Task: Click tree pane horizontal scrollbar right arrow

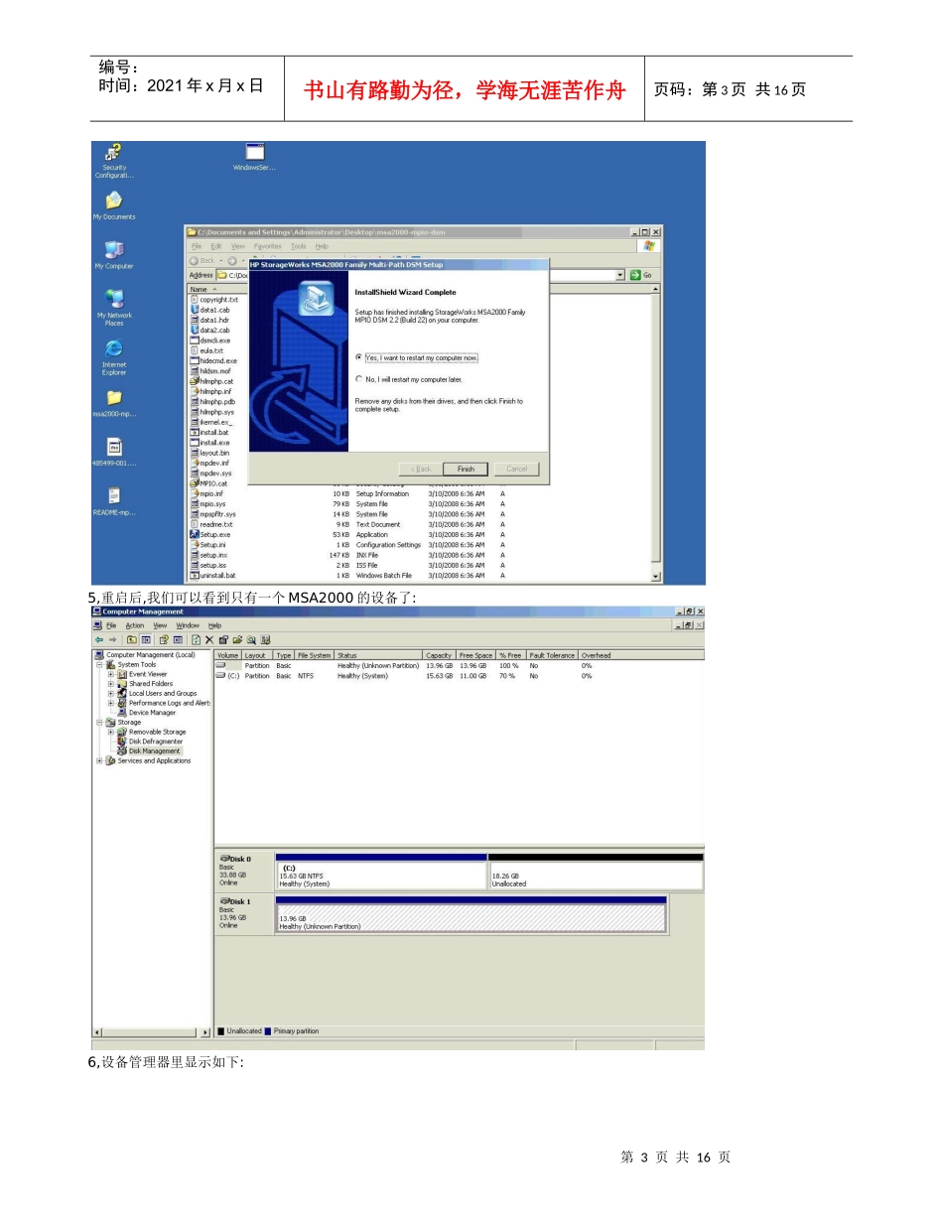Action: (x=205, y=1033)
